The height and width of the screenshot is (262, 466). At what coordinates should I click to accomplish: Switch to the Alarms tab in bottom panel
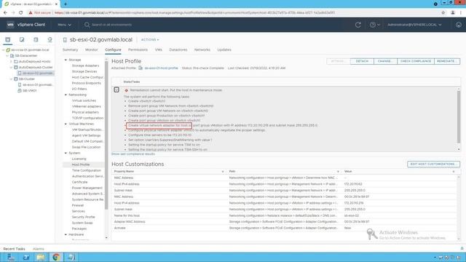pyautogui.click(x=39, y=249)
